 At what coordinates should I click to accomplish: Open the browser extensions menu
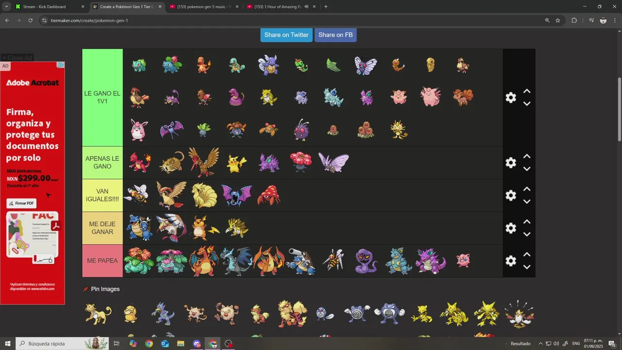click(x=574, y=20)
